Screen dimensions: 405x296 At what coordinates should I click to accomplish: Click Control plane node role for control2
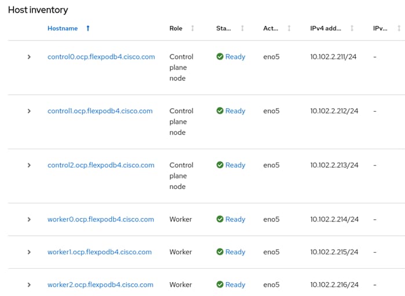[181, 176]
